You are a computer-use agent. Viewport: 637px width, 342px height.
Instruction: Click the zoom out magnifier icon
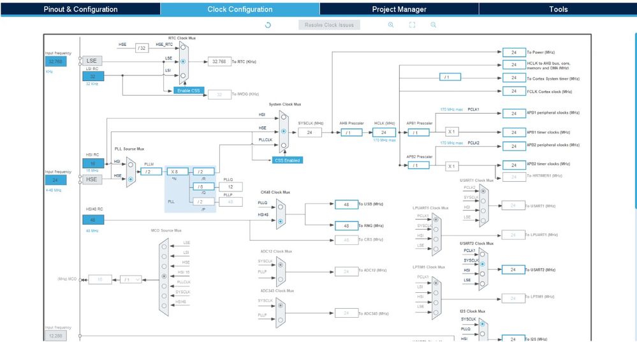pos(434,25)
